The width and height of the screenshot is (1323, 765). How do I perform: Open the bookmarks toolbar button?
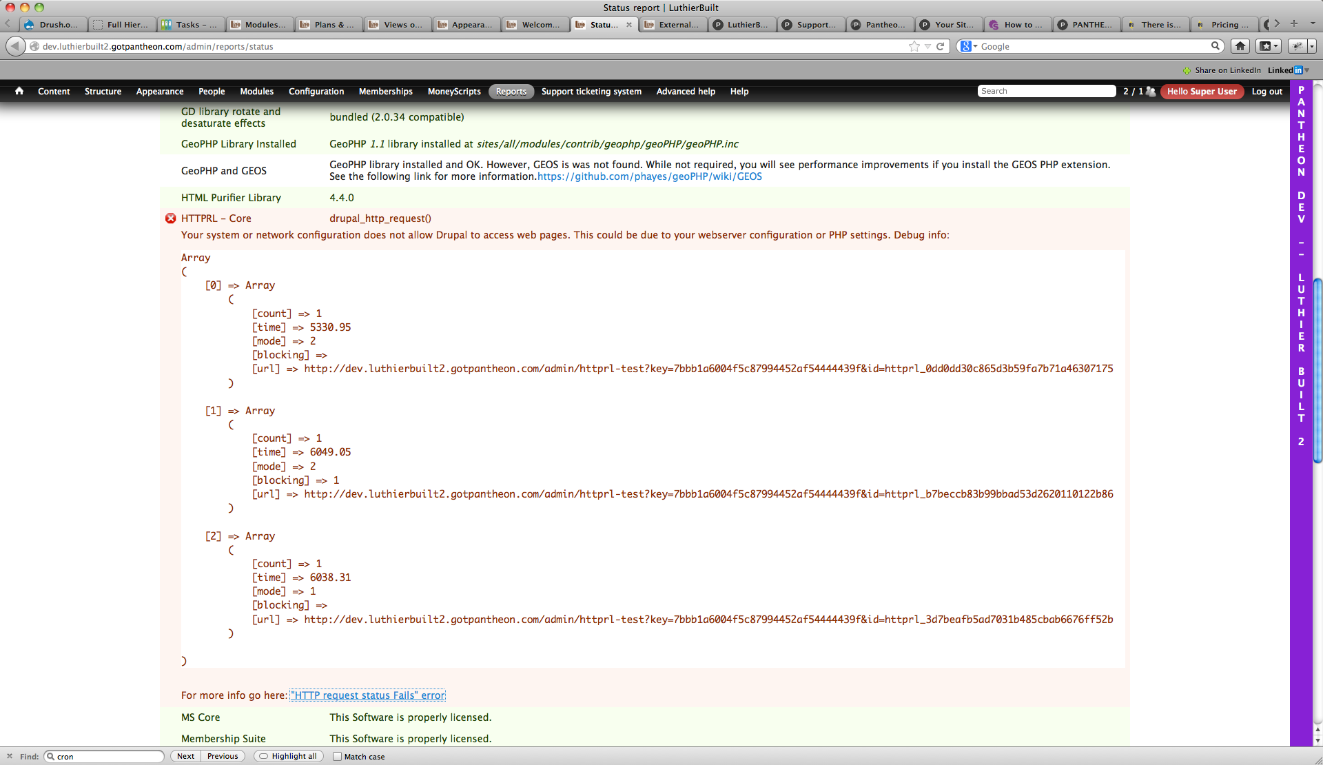(x=1268, y=46)
